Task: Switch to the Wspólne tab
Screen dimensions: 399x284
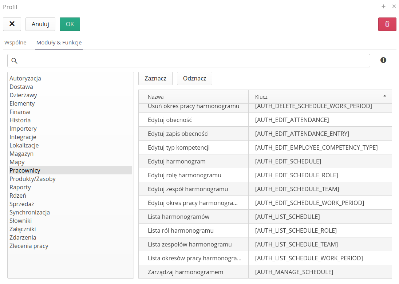Action: point(15,43)
